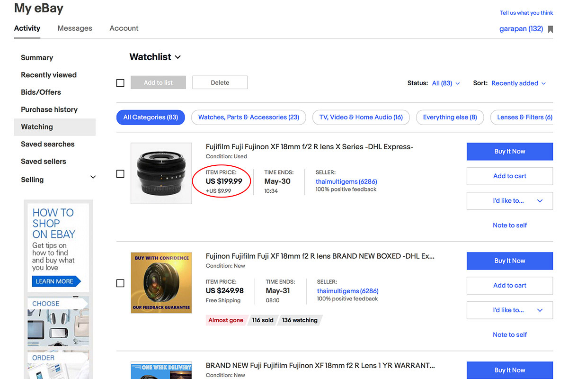The width and height of the screenshot is (568, 379).
Task: Click Buy It Now for the 1 YR WARRANTY lens
Action: (510, 370)
